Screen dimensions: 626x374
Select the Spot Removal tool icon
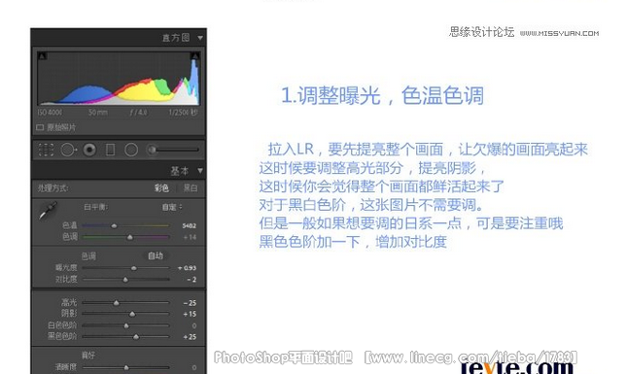click(69, 150)
